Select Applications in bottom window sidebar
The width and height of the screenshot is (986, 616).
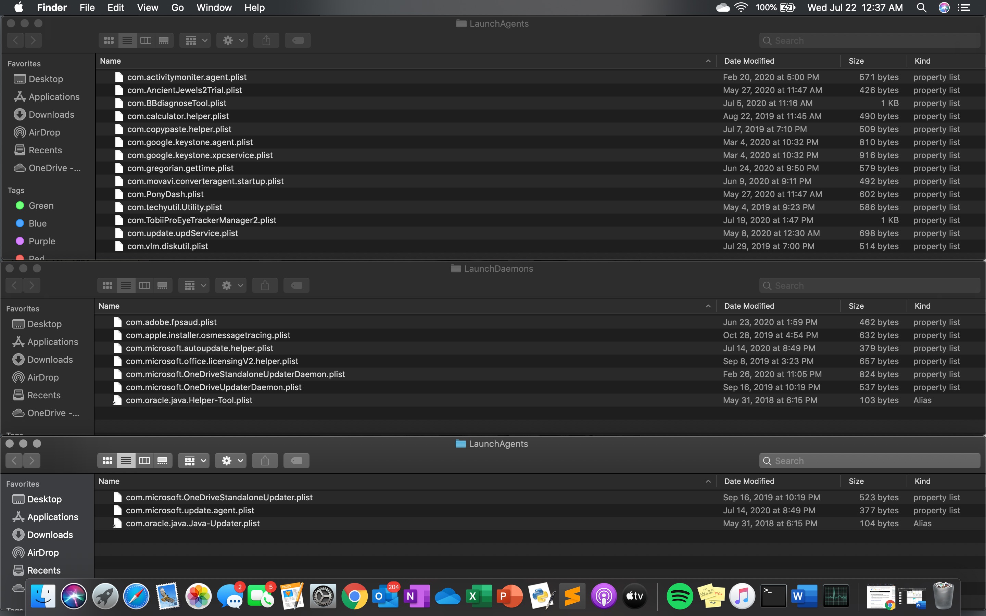tap(53, 517)
